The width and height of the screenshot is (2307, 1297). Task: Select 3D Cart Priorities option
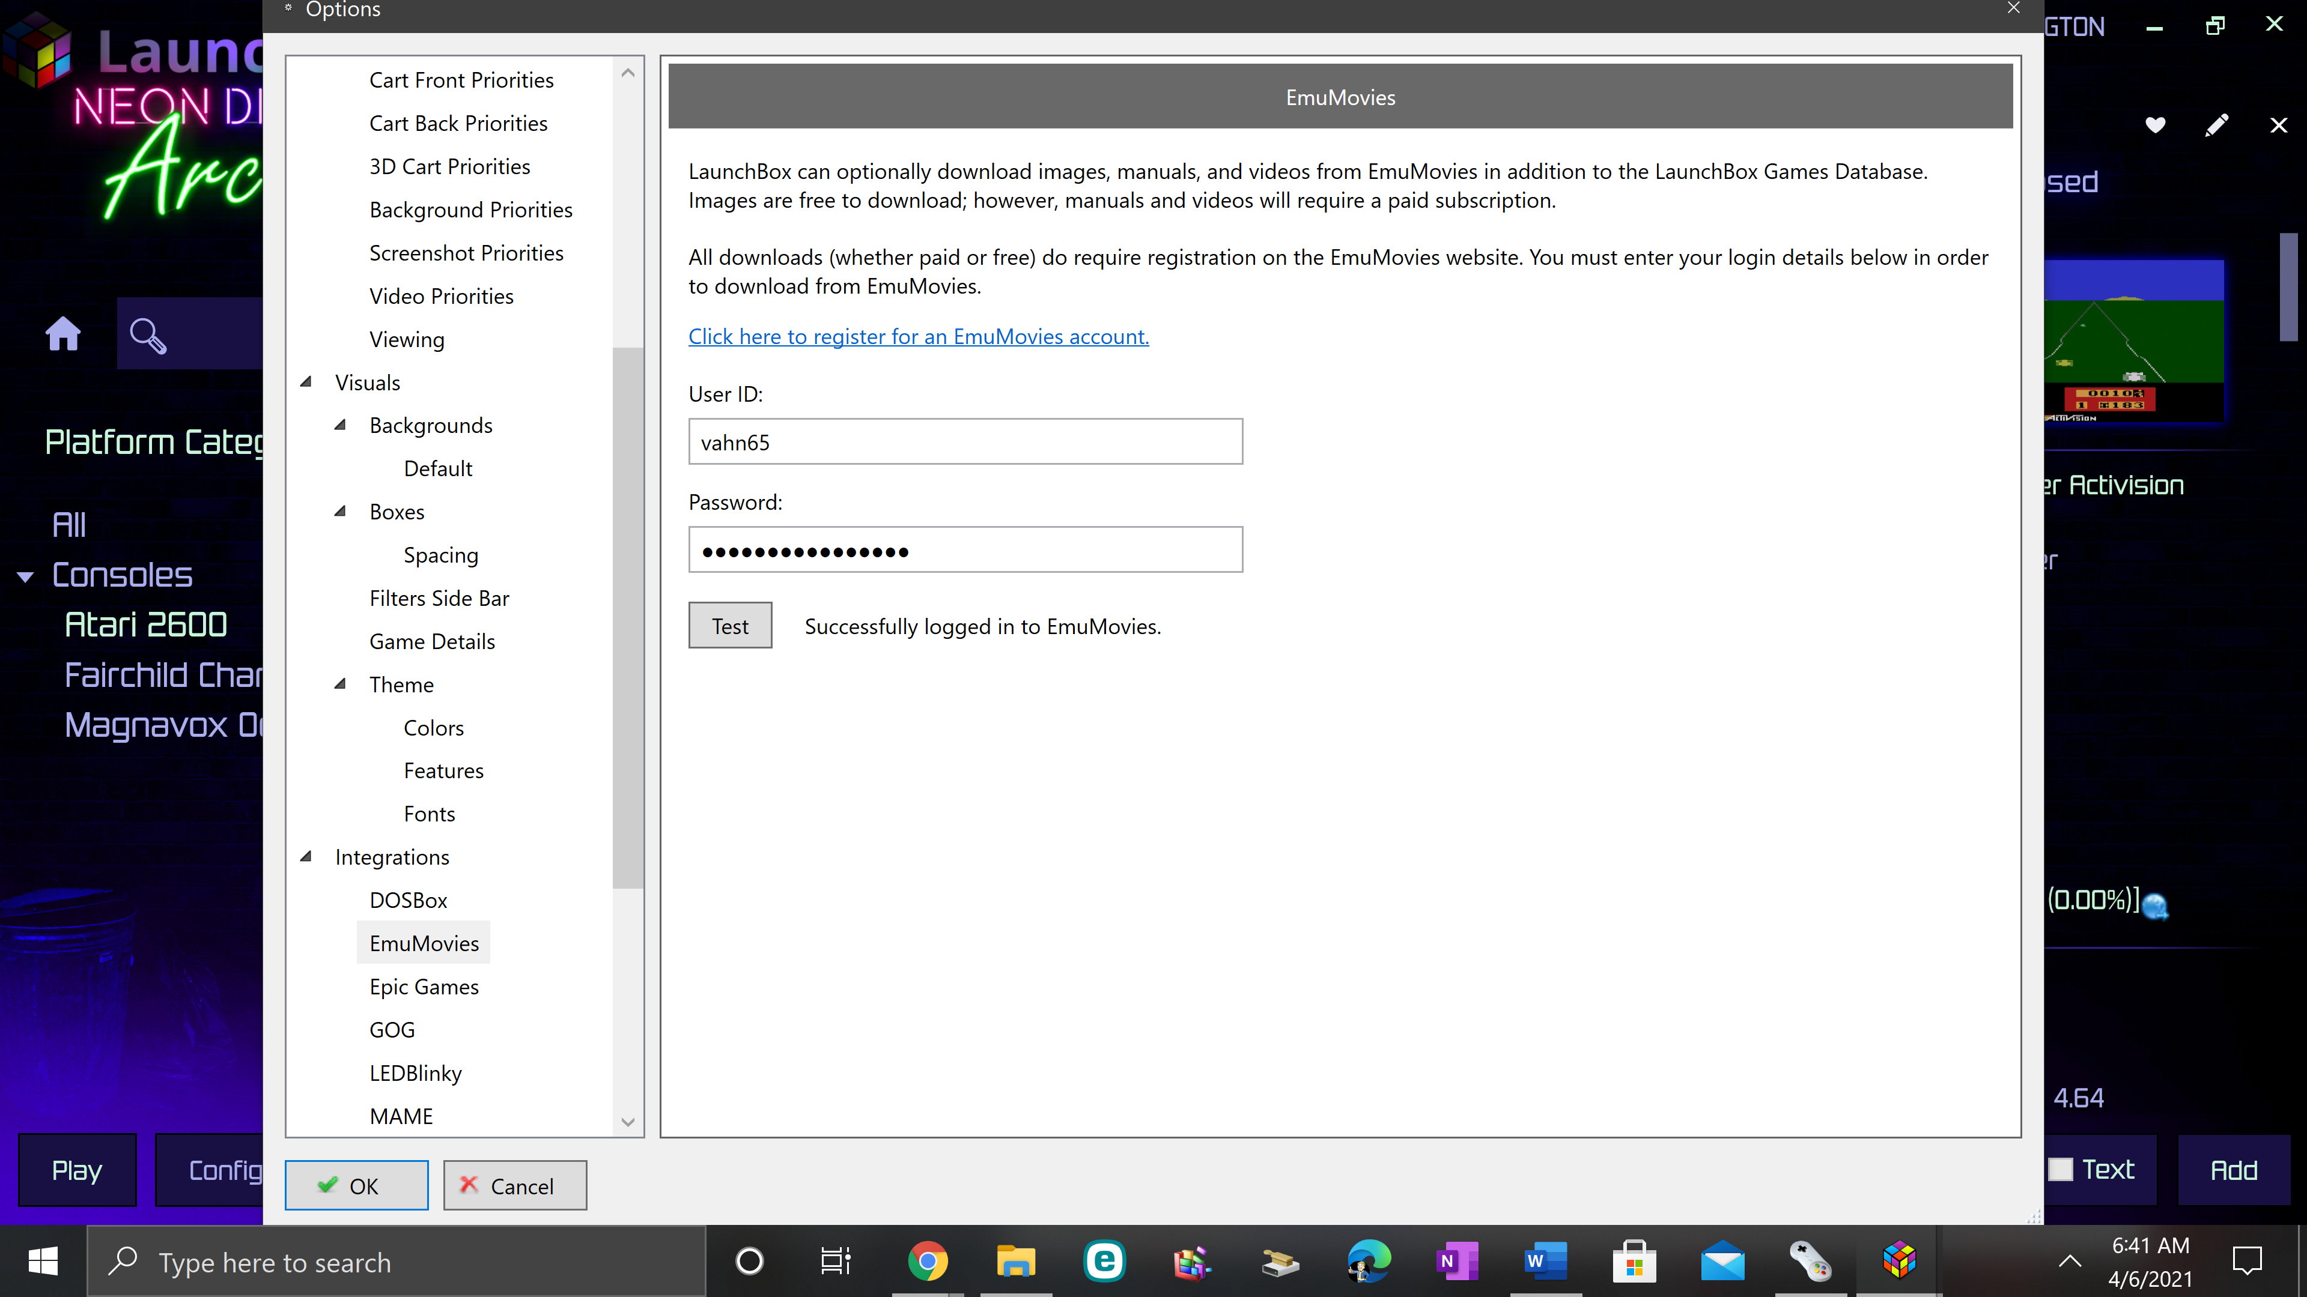pos(449,166)
